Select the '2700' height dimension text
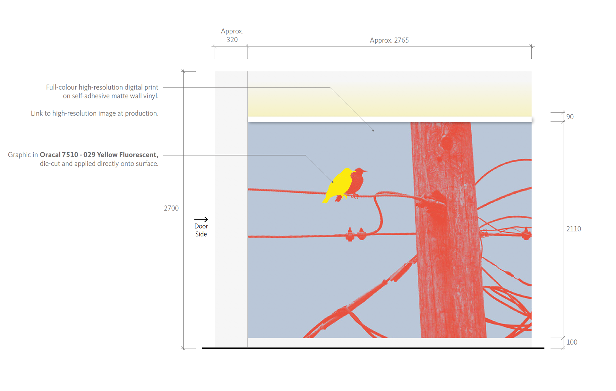This screenshot has height=391, width=616. (171, 208)
